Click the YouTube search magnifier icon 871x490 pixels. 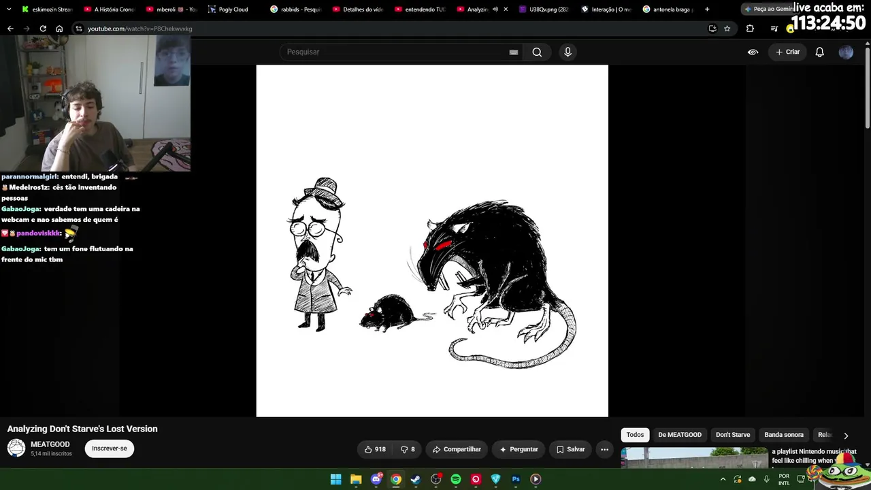pos(537,52)
